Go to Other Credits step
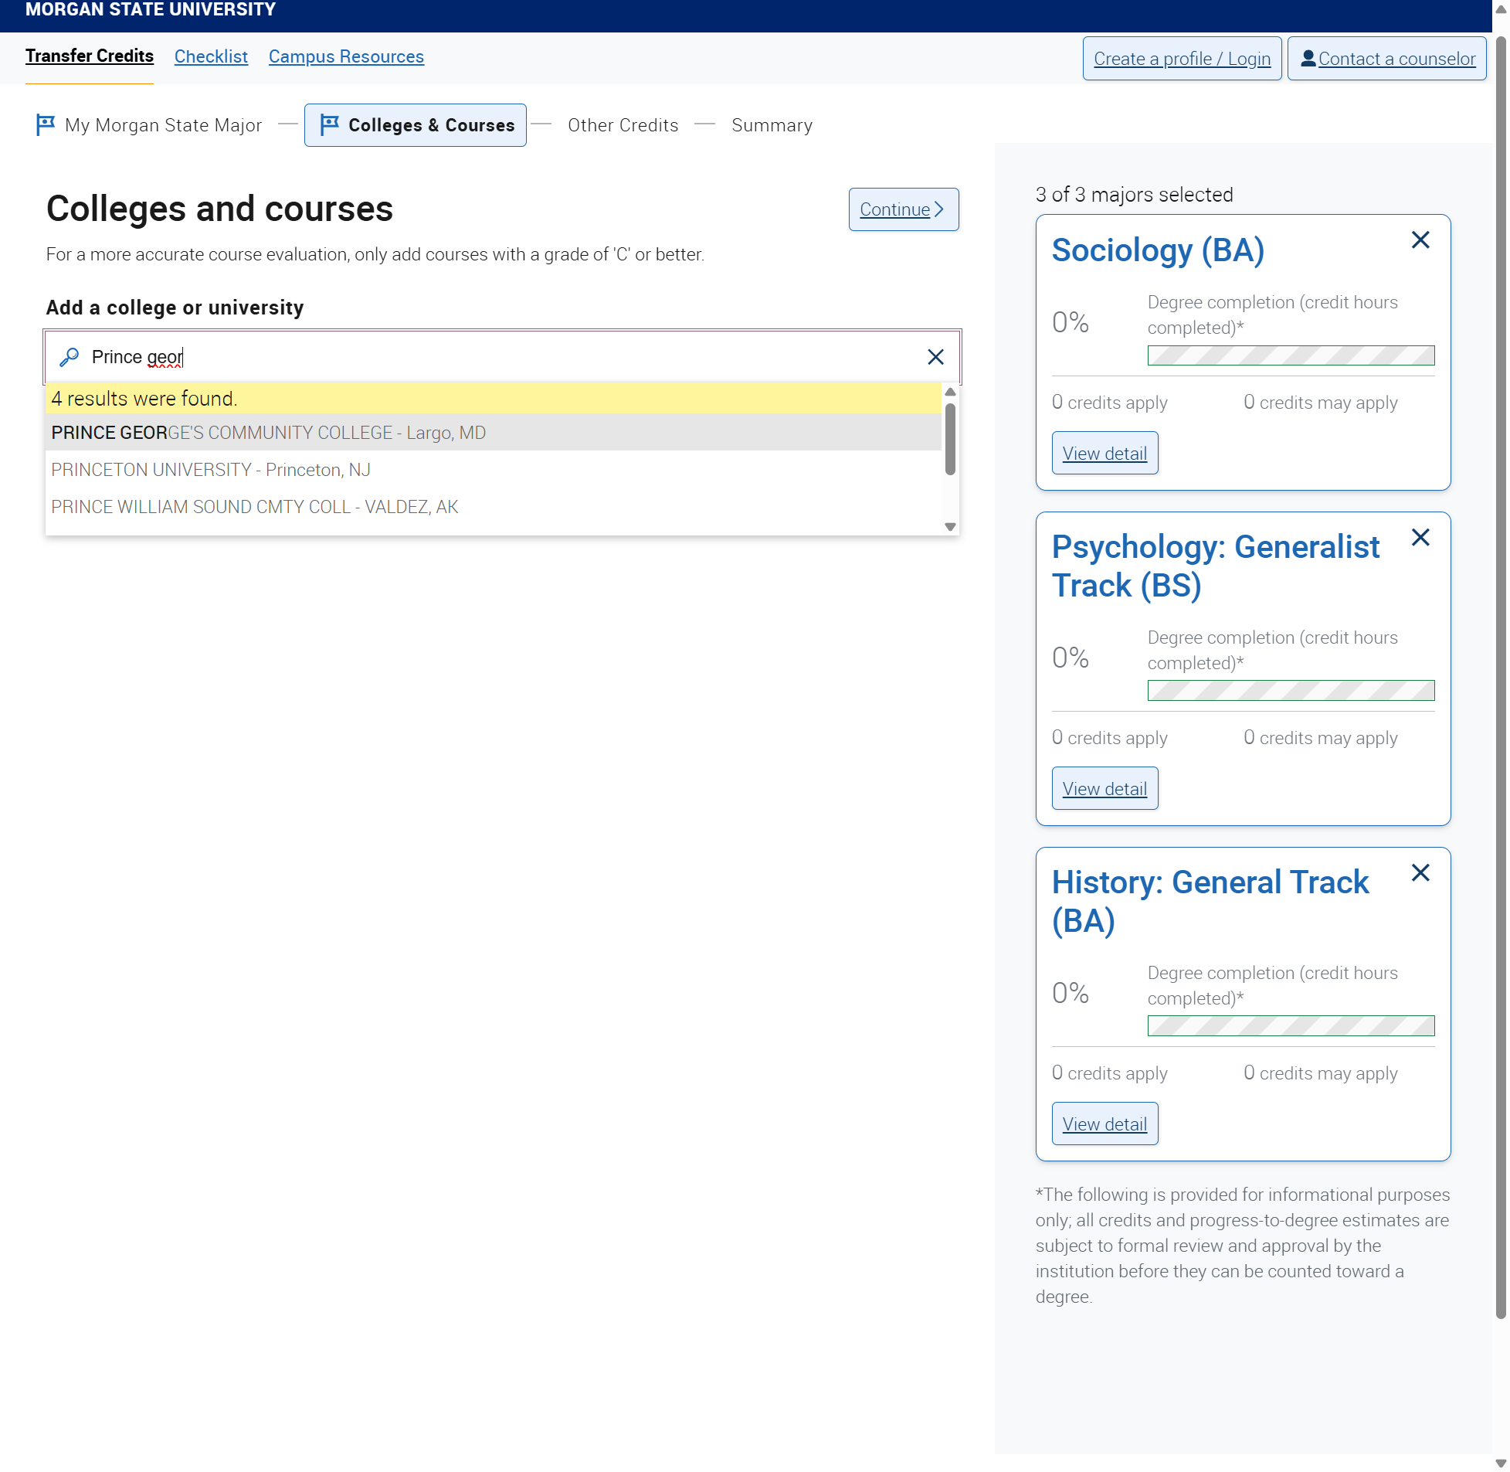Viewport: 1510px width, 1472px height. (623, 125)
